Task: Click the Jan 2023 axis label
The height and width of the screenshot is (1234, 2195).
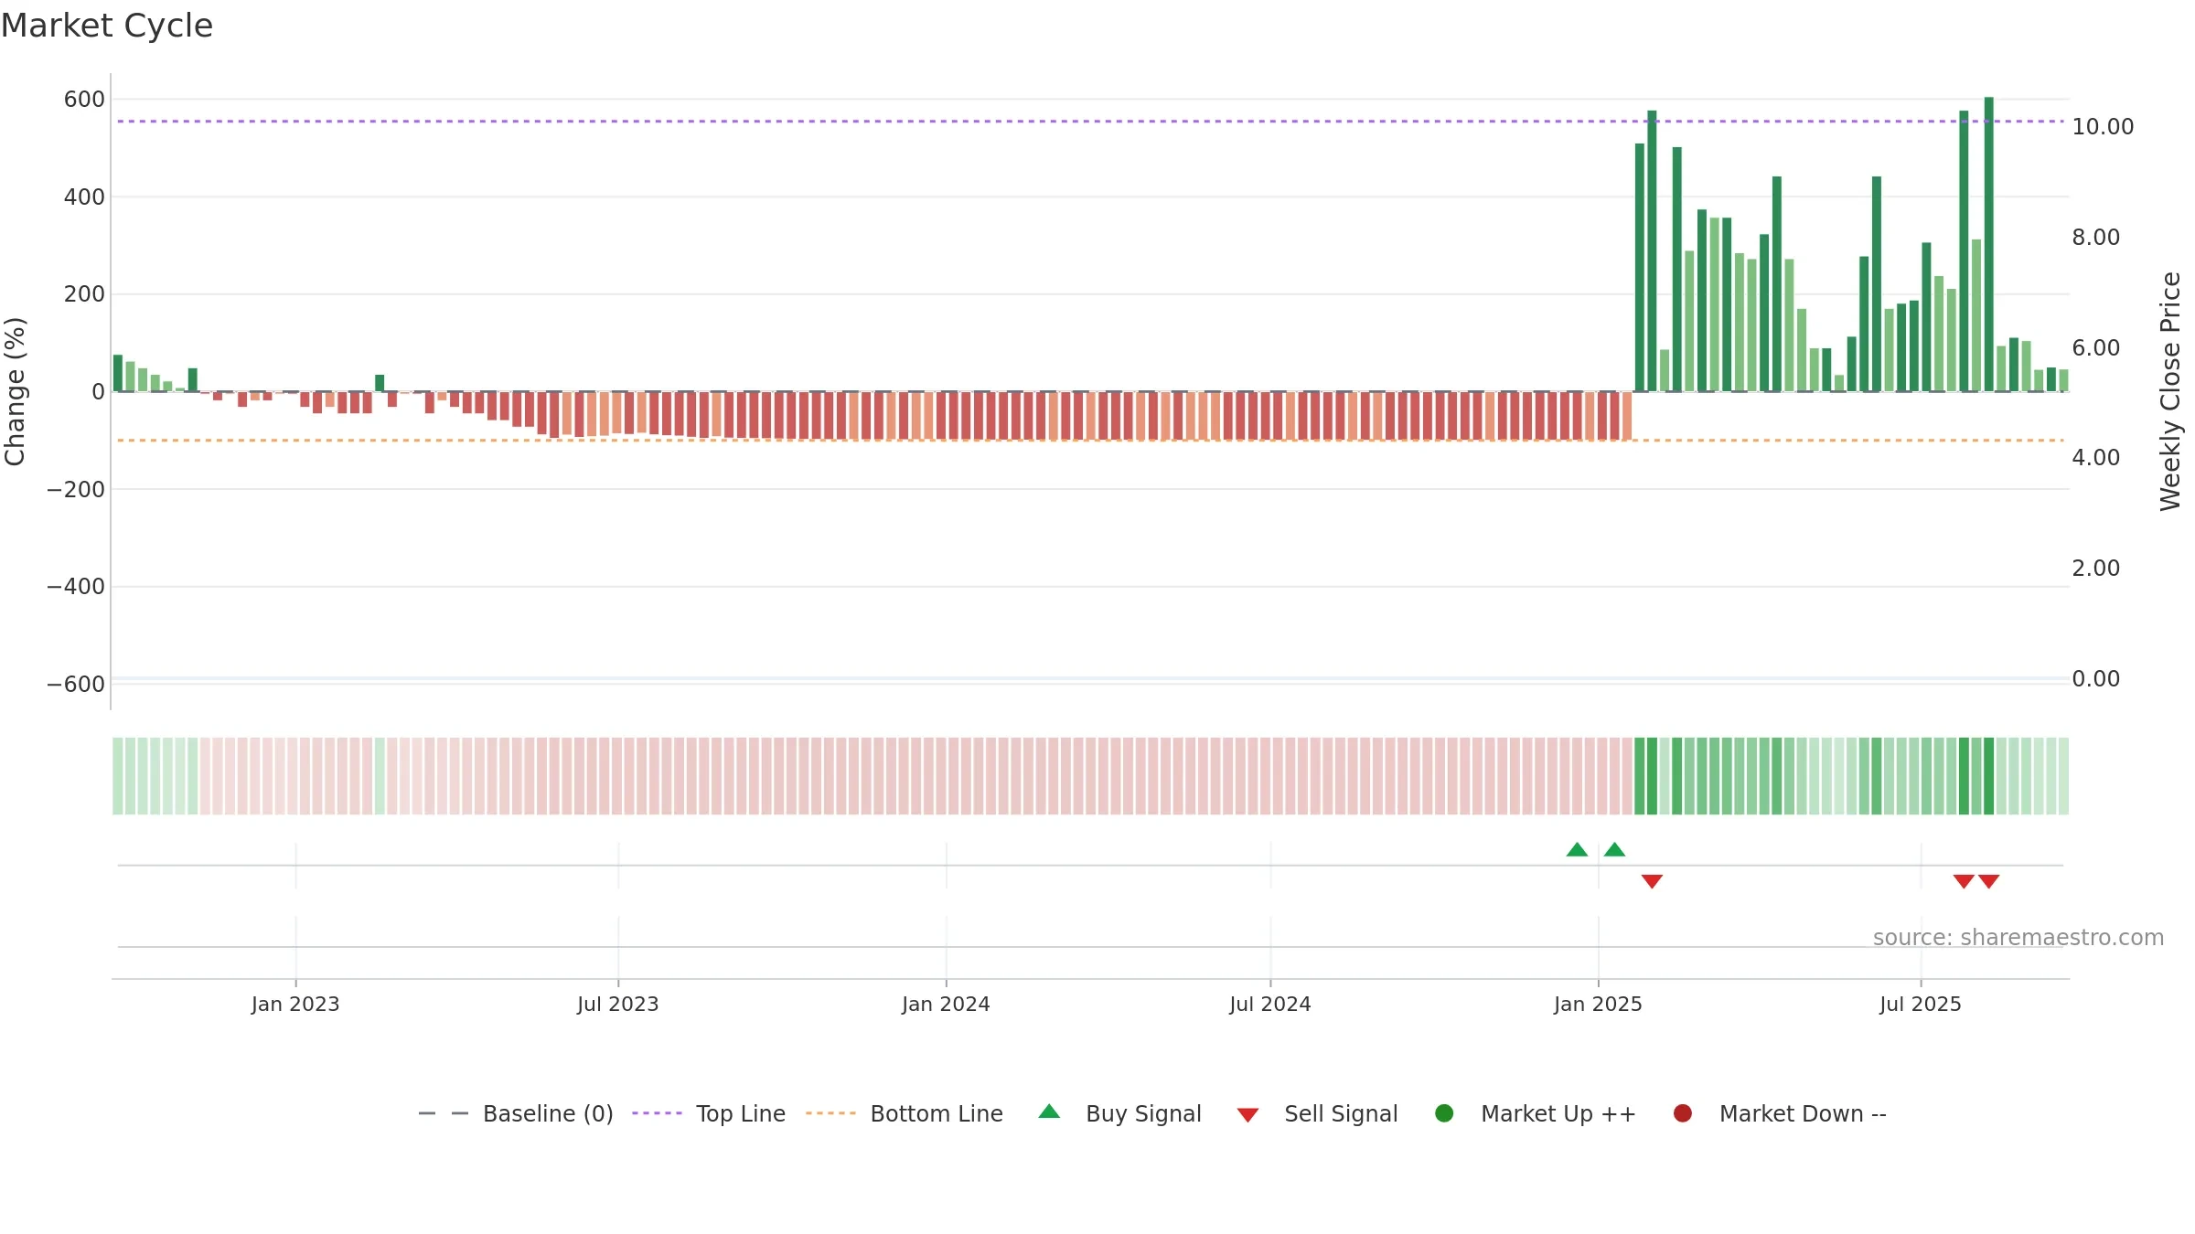Action: 295,1004
